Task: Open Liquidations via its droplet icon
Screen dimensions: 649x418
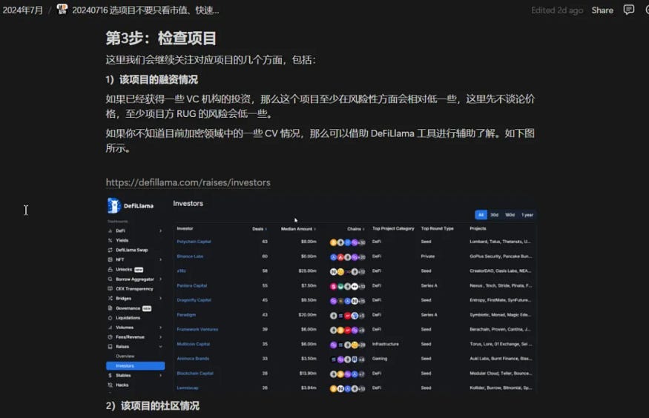Action: click(x=110, y=317)
